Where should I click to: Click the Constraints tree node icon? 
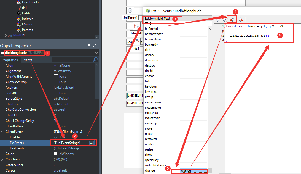click(x=18, y=2)
